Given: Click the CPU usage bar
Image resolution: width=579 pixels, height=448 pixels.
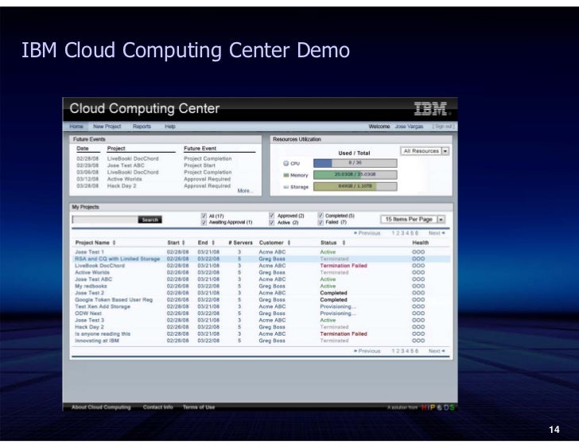Looking at the screenshot, I should 356,163.
